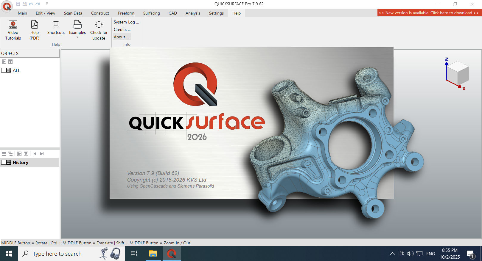Open the Windows Start menu
The height and width of the screenshot is (261, 482).
click(9, 254)
